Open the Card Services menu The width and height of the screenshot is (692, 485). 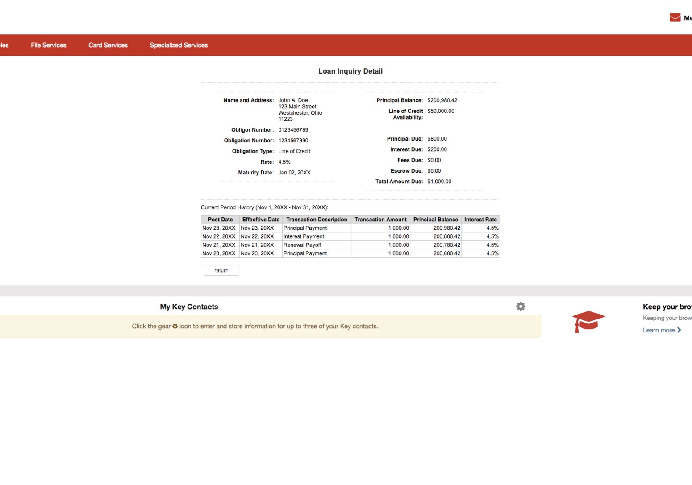click(108, 45)
